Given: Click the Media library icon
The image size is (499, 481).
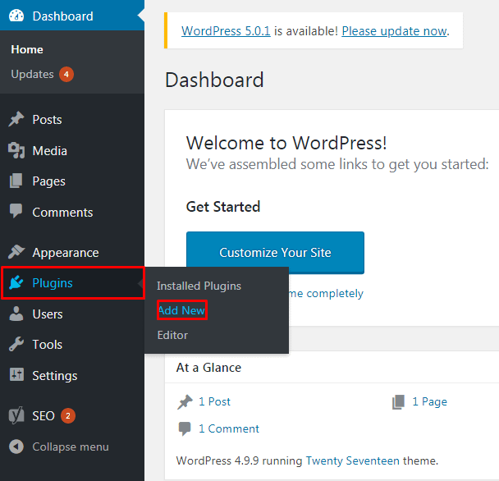Looking at the screenshot, I should pos(16,150).
